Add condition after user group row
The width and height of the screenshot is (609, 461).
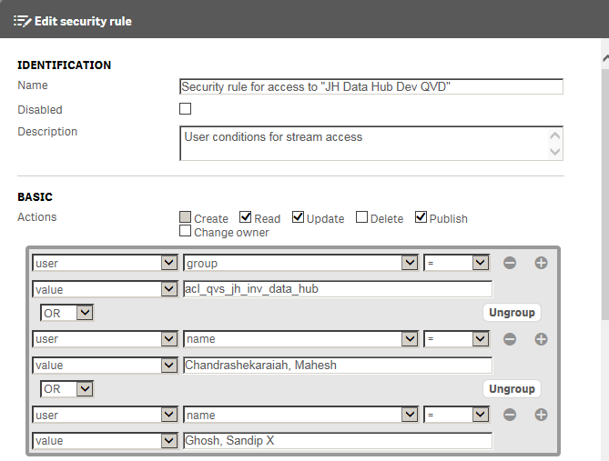(x=541, y=263)
